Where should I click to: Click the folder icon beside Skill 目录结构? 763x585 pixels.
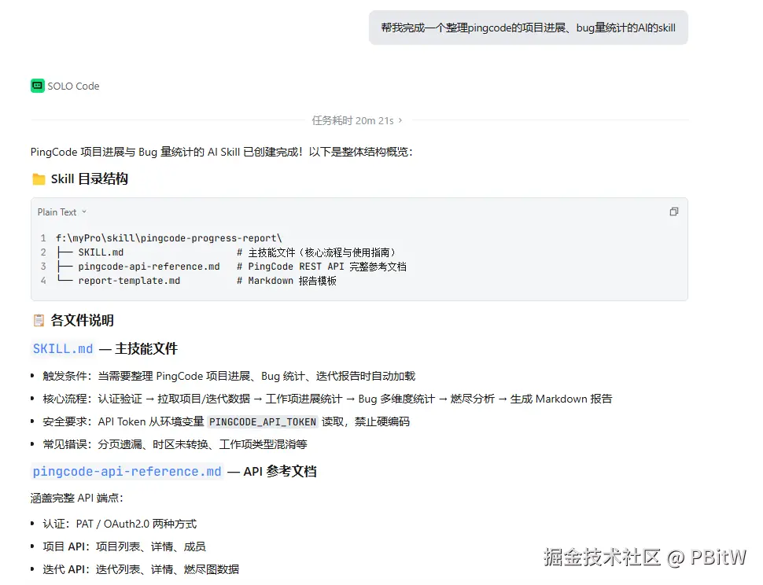(39, 179)
